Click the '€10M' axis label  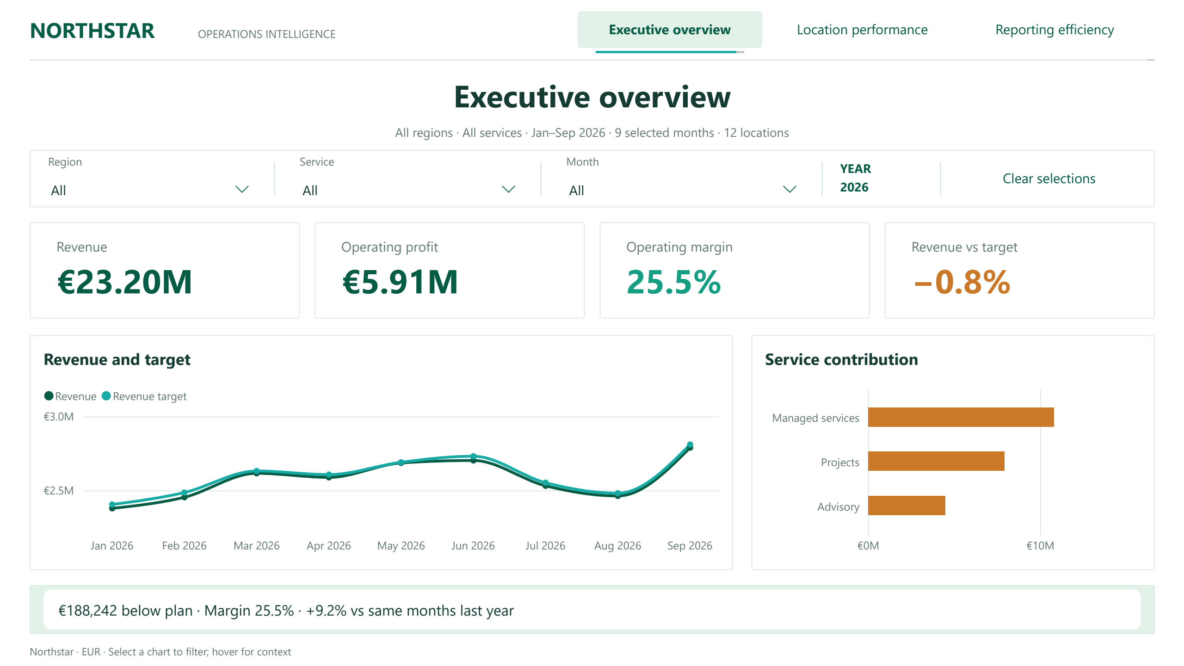pos(1040,546)
